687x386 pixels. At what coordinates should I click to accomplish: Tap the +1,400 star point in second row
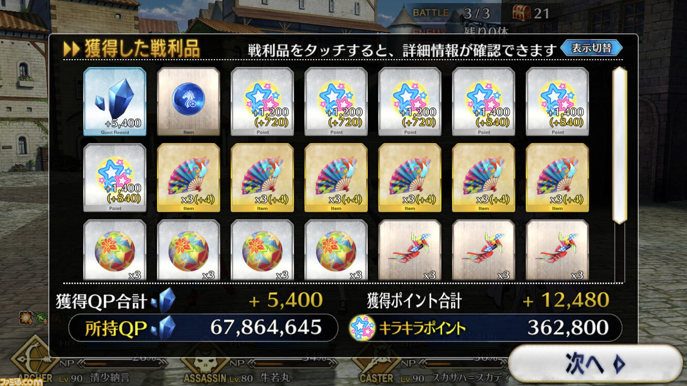[x=115, y=177]
